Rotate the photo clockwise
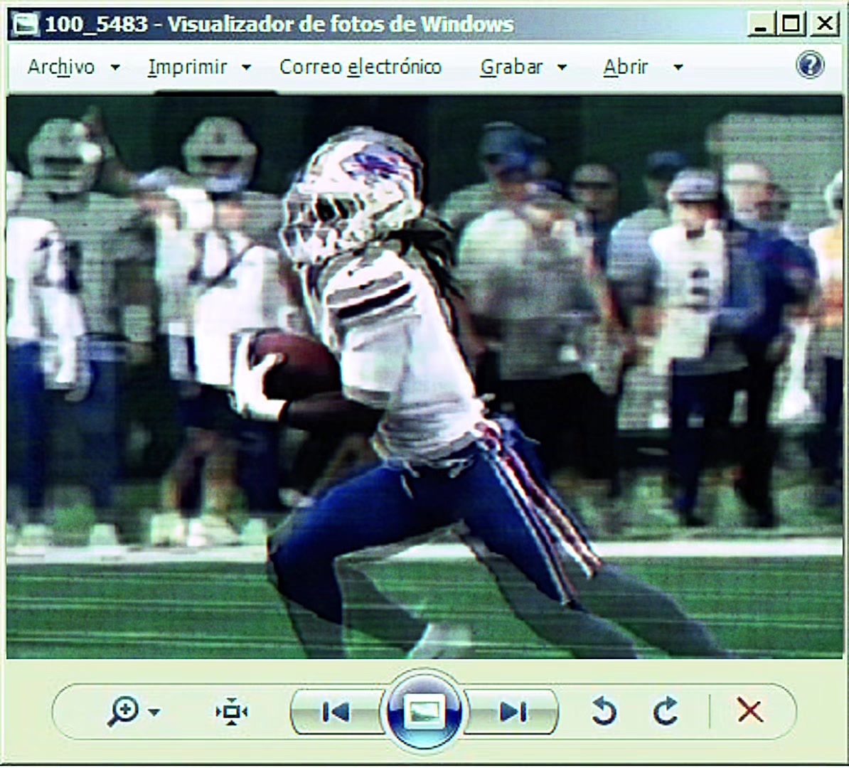The width and height of the screenshot is (849, 768). pos(666,711)
